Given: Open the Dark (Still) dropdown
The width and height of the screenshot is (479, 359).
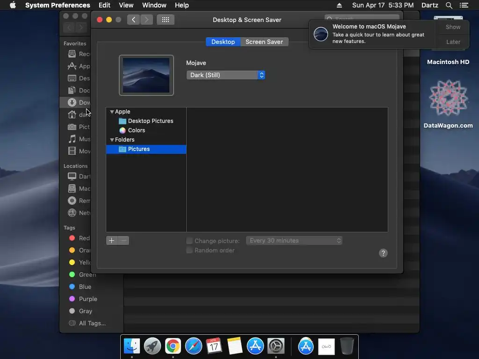Looking at the screenshot, I should pyautogui.click(x=226, y=75).
